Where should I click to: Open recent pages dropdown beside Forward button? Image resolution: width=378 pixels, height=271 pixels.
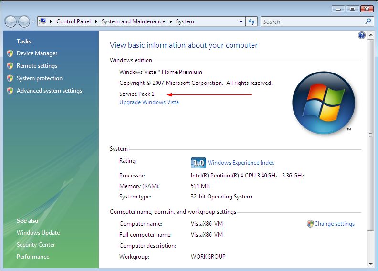click(x=33, y=21)
